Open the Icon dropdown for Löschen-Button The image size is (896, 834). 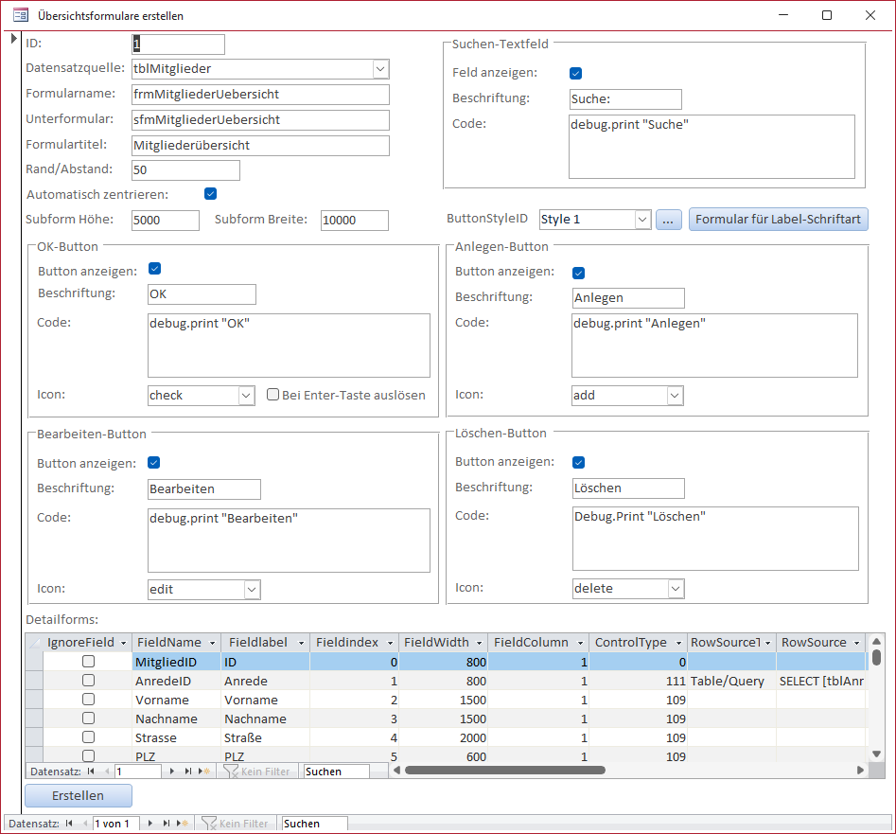(x=676, y=588)
